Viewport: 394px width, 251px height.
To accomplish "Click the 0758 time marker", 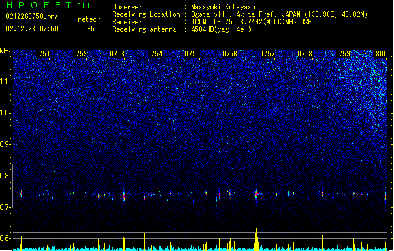I will (305, 54).
